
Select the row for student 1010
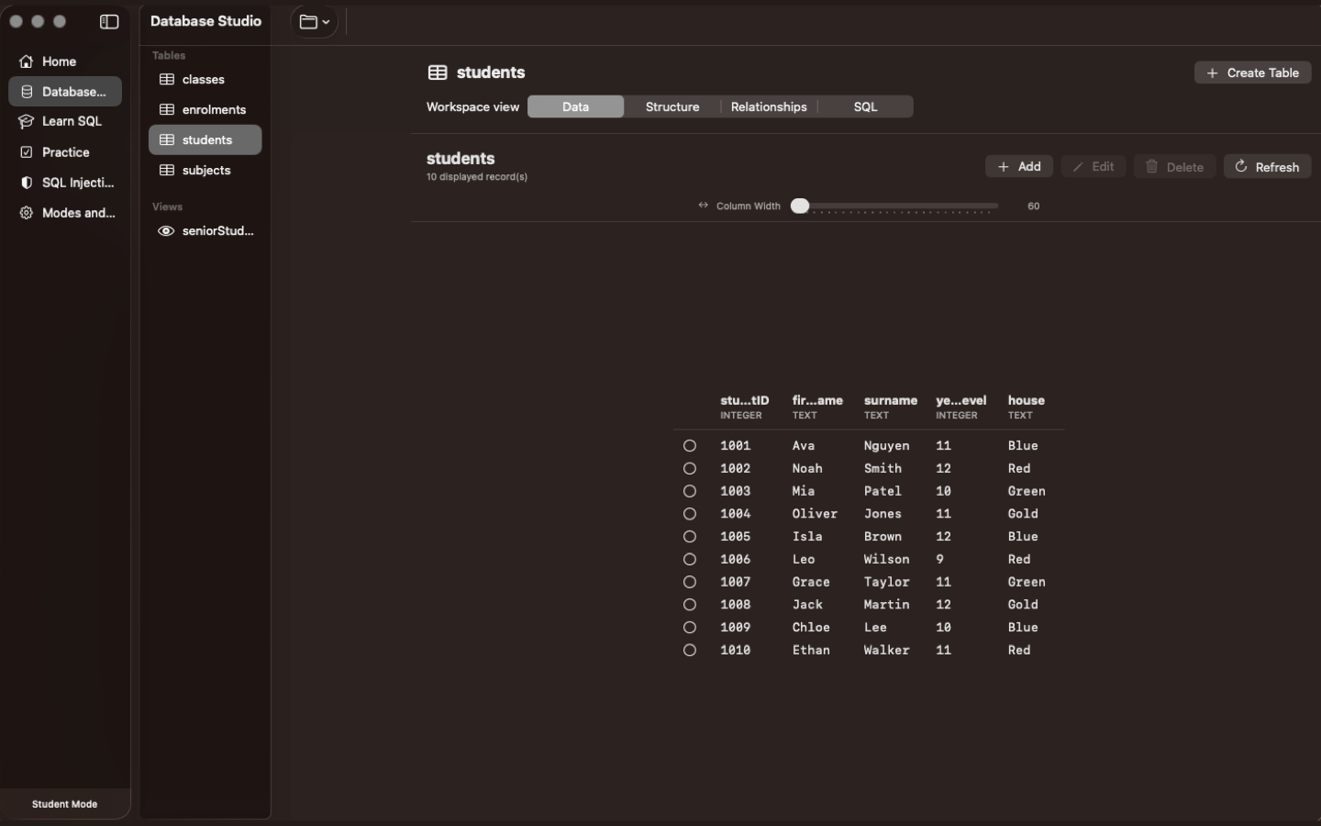pos(690,651)
